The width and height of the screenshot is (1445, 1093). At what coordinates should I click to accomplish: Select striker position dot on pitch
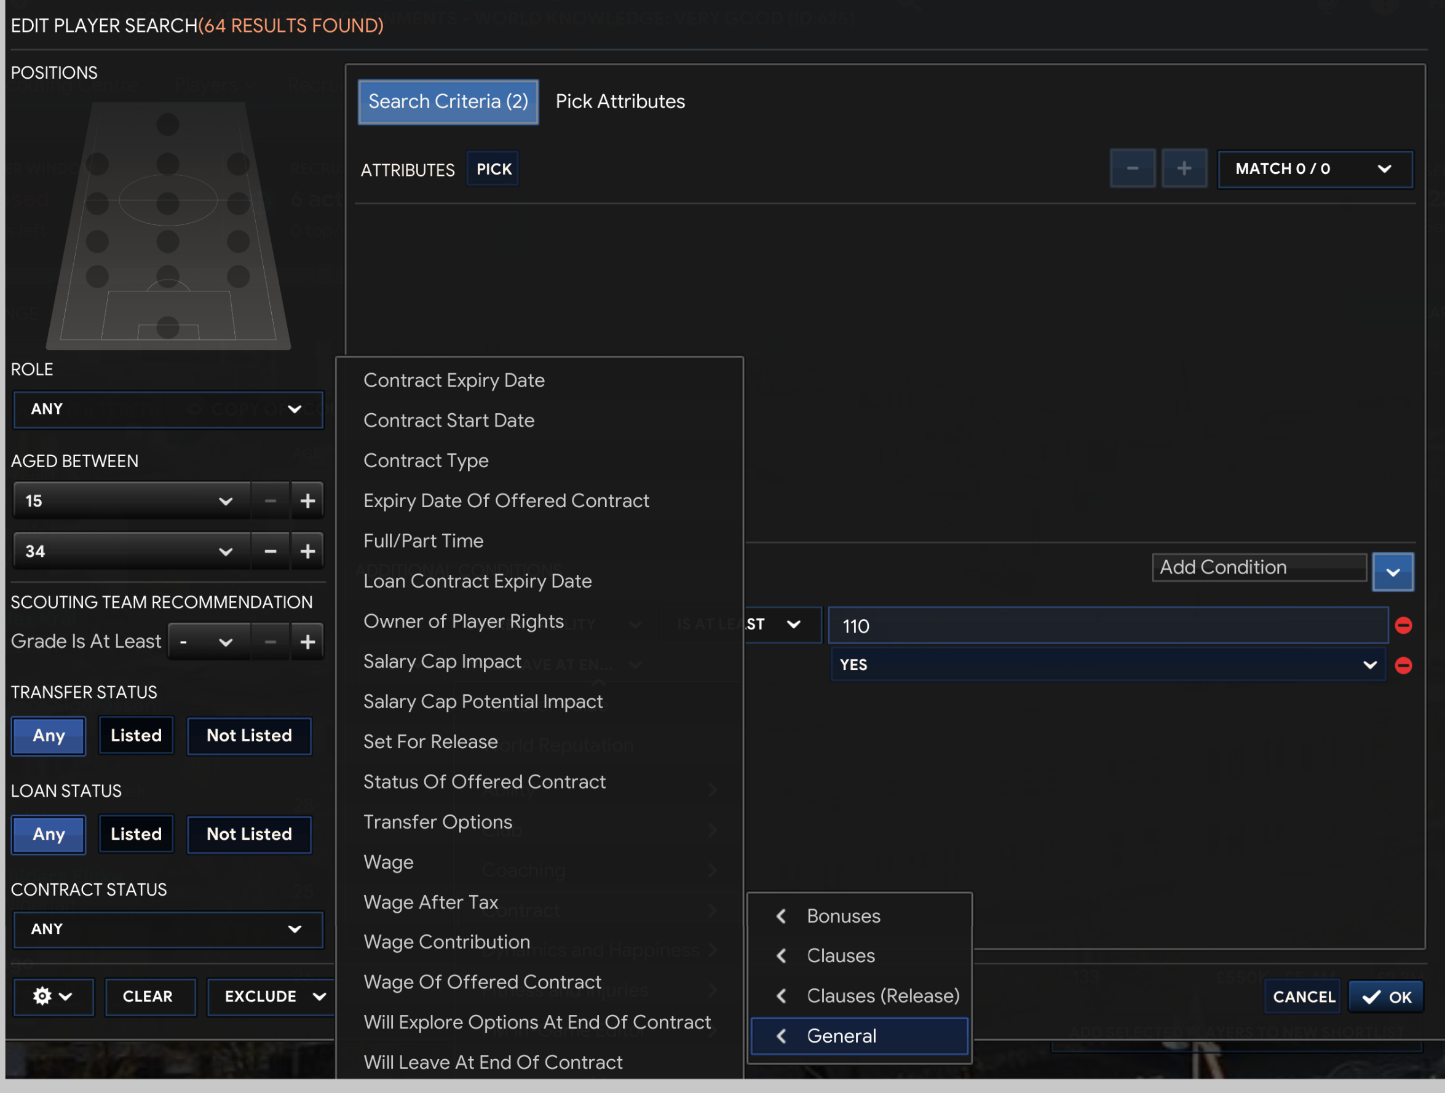[x=168, y=124]
